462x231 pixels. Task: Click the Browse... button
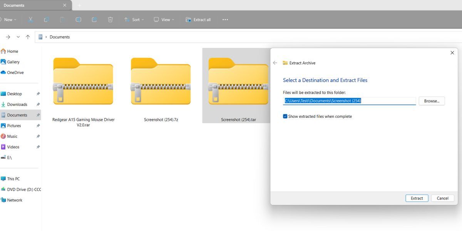click(432, 101)
